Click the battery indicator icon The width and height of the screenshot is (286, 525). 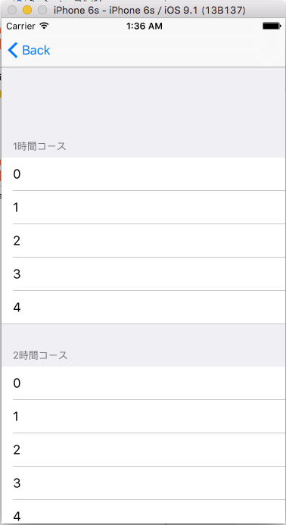(272, 26)
